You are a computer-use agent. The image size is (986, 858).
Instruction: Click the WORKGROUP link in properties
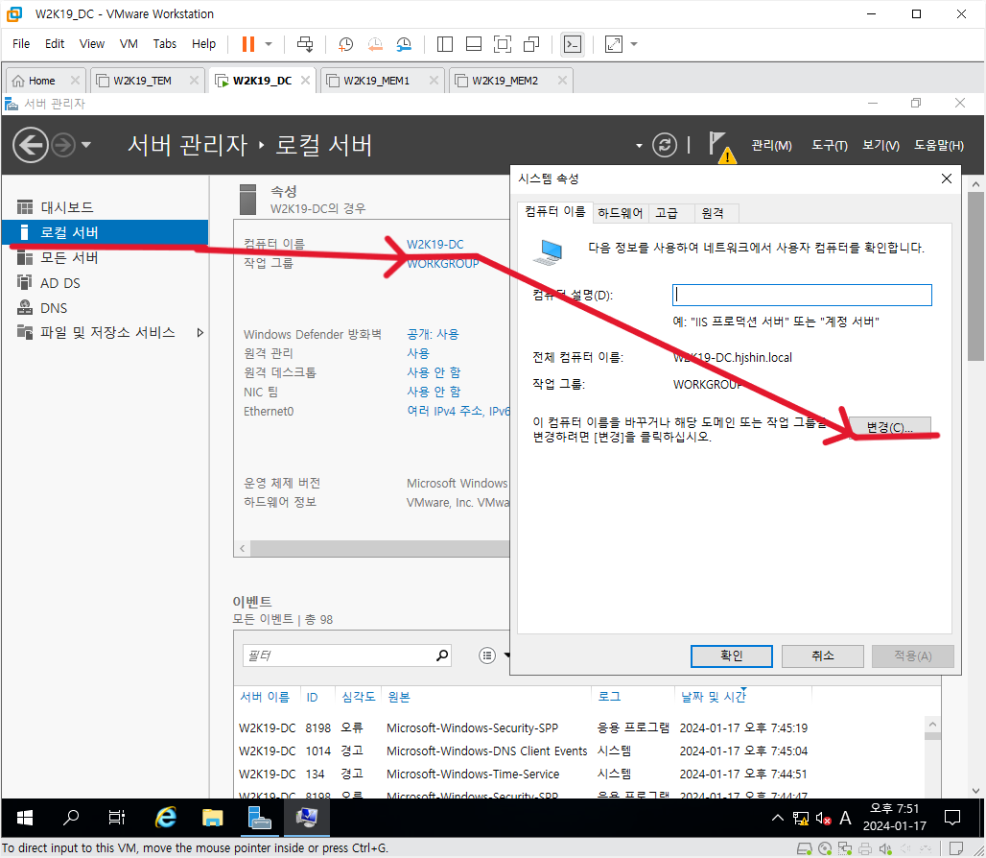click(x=443, y=264)
